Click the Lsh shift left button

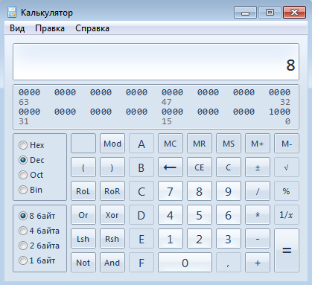pyautogui.click(x=83, y=239)
